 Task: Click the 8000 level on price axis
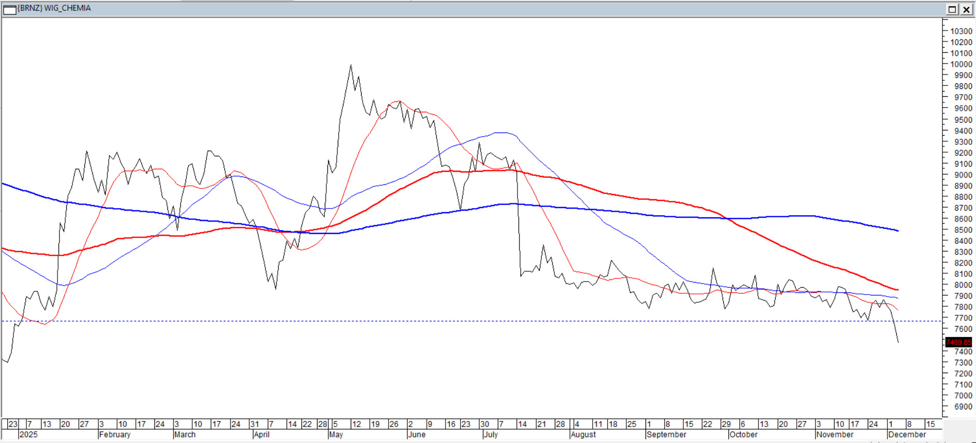coord(963,285)
